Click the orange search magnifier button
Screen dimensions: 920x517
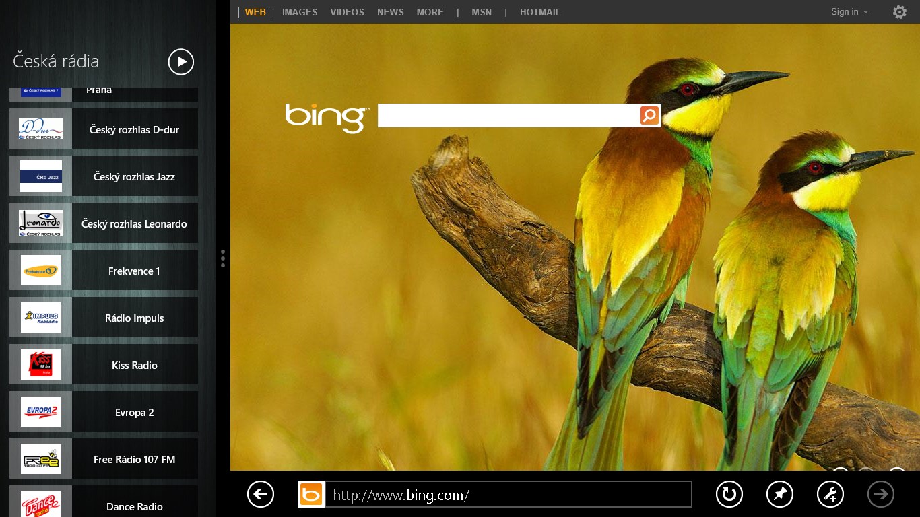pos(649,115)
